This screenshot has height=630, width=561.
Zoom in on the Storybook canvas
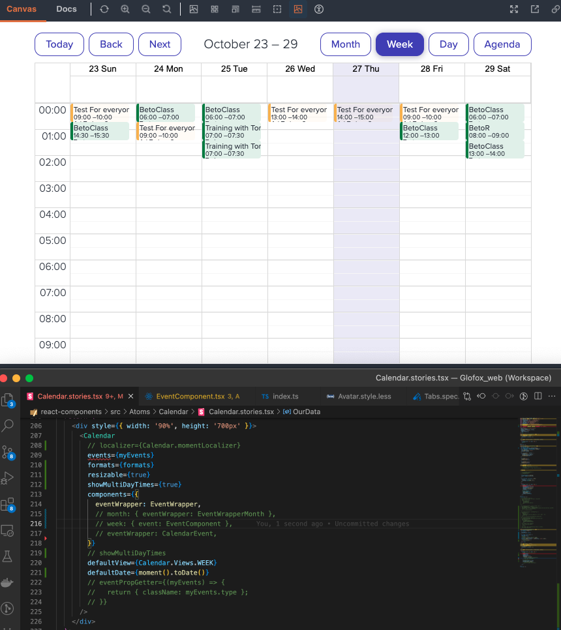coord(125,9)
